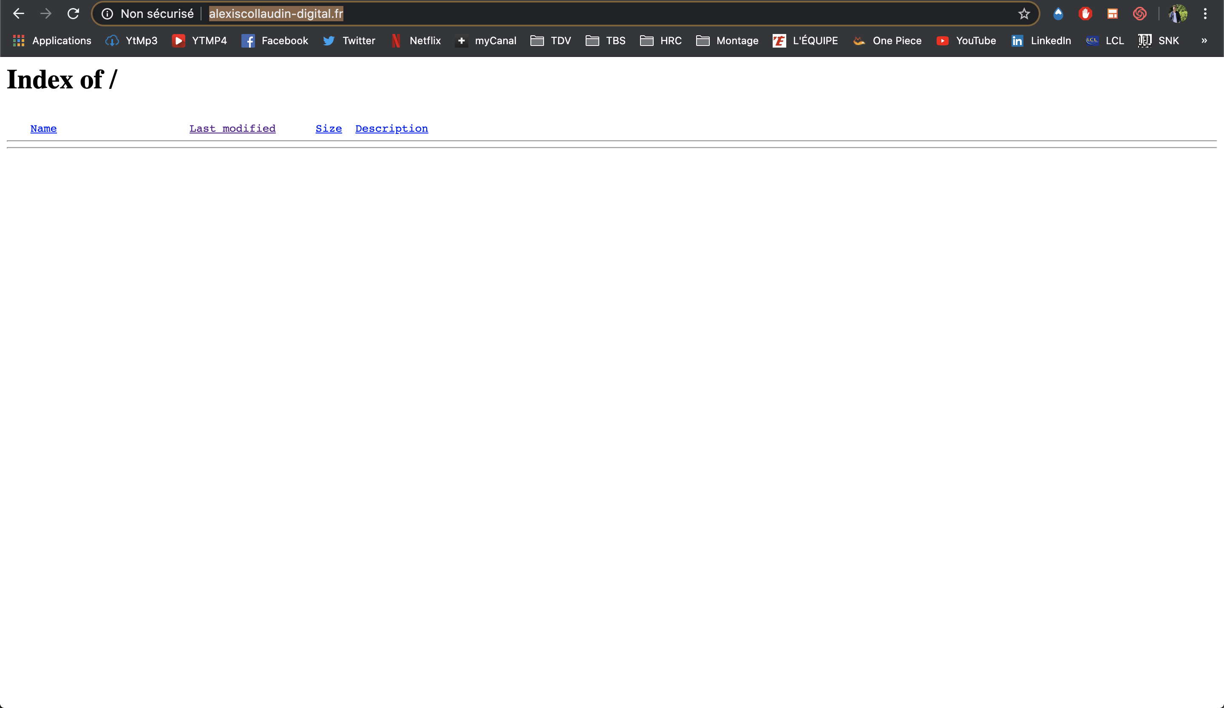Open the user profile avatar

pos(1178,14)
